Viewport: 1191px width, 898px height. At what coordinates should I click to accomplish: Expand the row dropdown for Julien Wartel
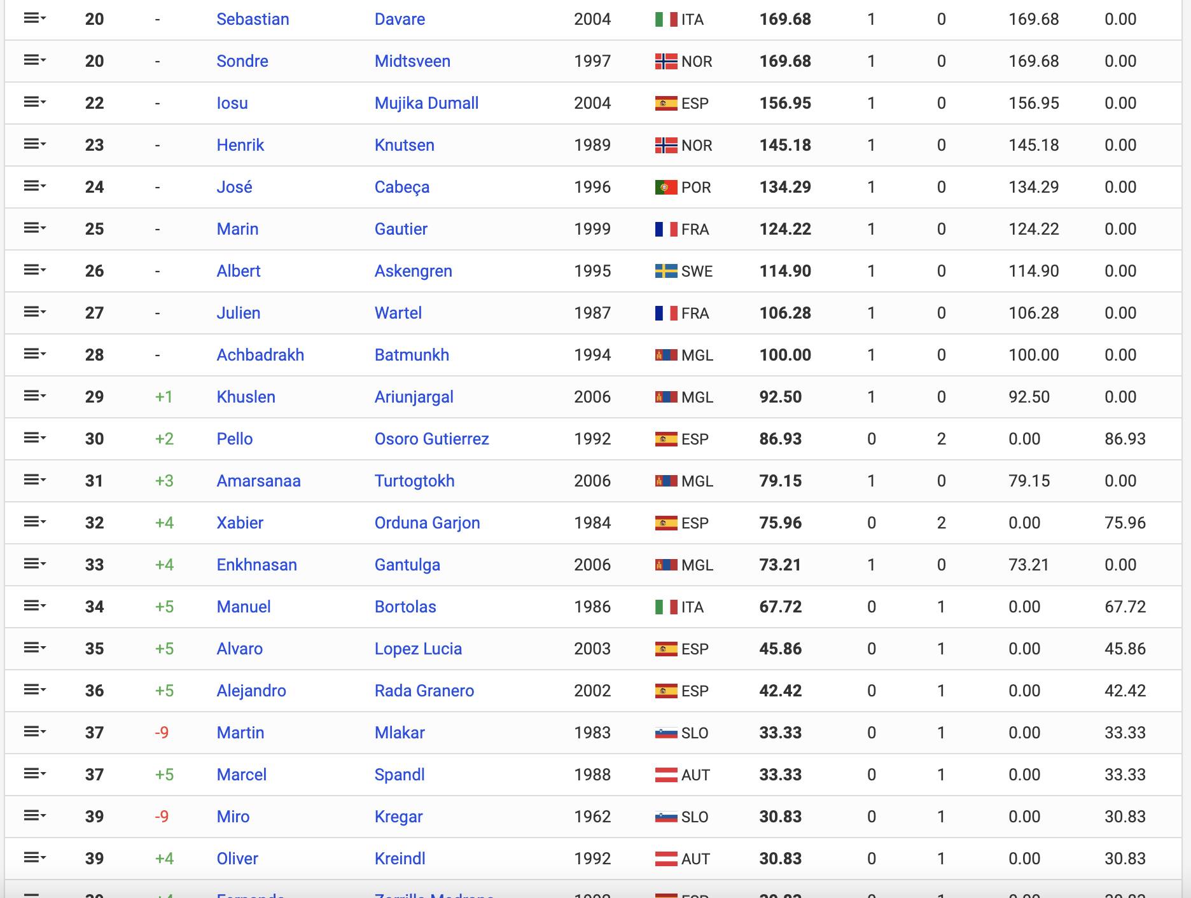pos(34,312)
